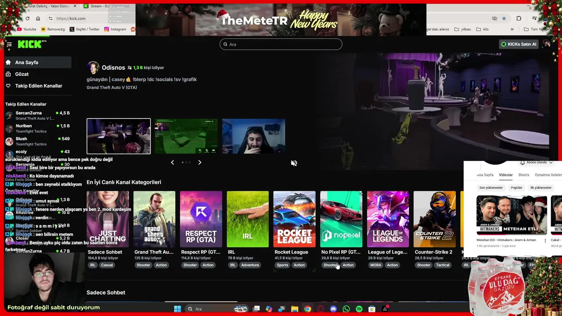562x316 pixels.
Task: Open the Odisnos channel name
Action: 113,68
